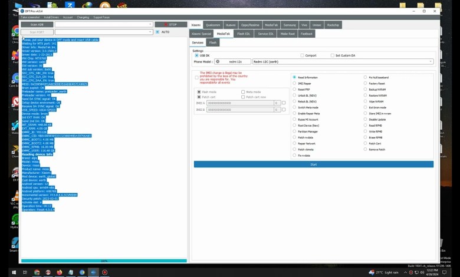Open the Account menu

68,17
